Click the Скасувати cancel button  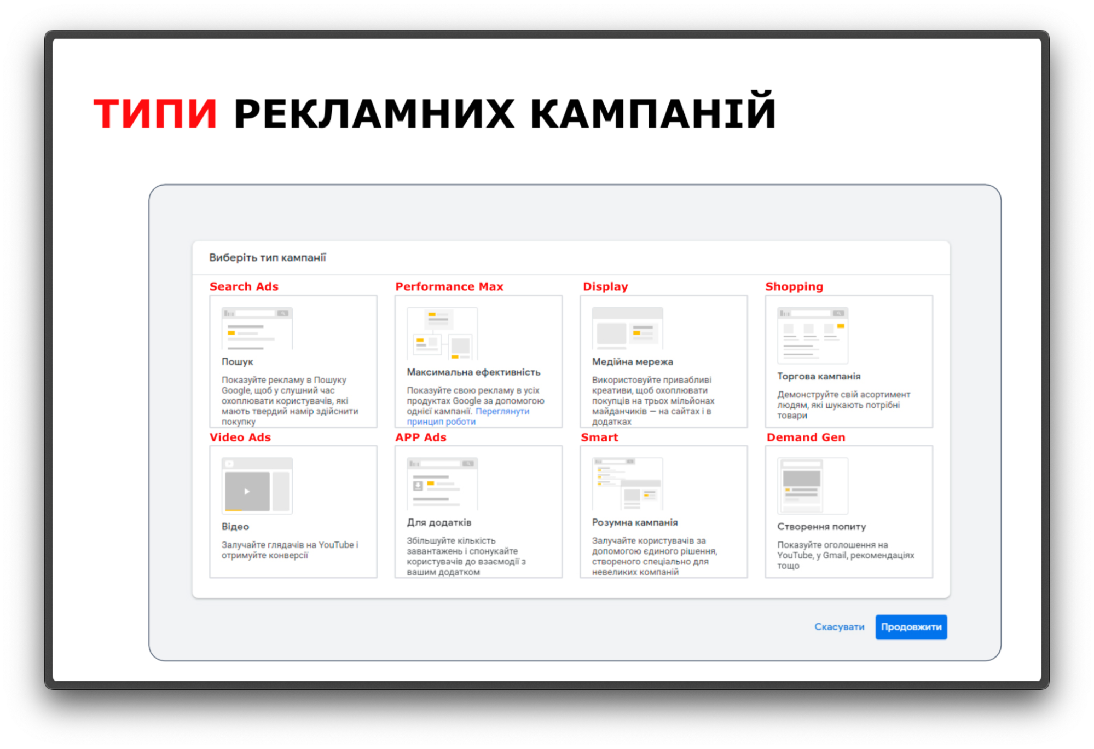click(x=838, y=627)
